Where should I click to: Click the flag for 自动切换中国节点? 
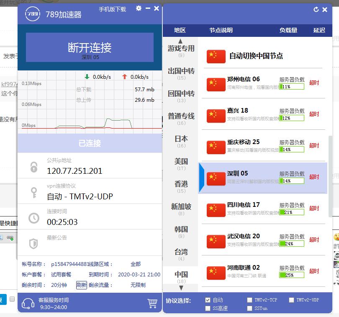[x=216, y=57]
